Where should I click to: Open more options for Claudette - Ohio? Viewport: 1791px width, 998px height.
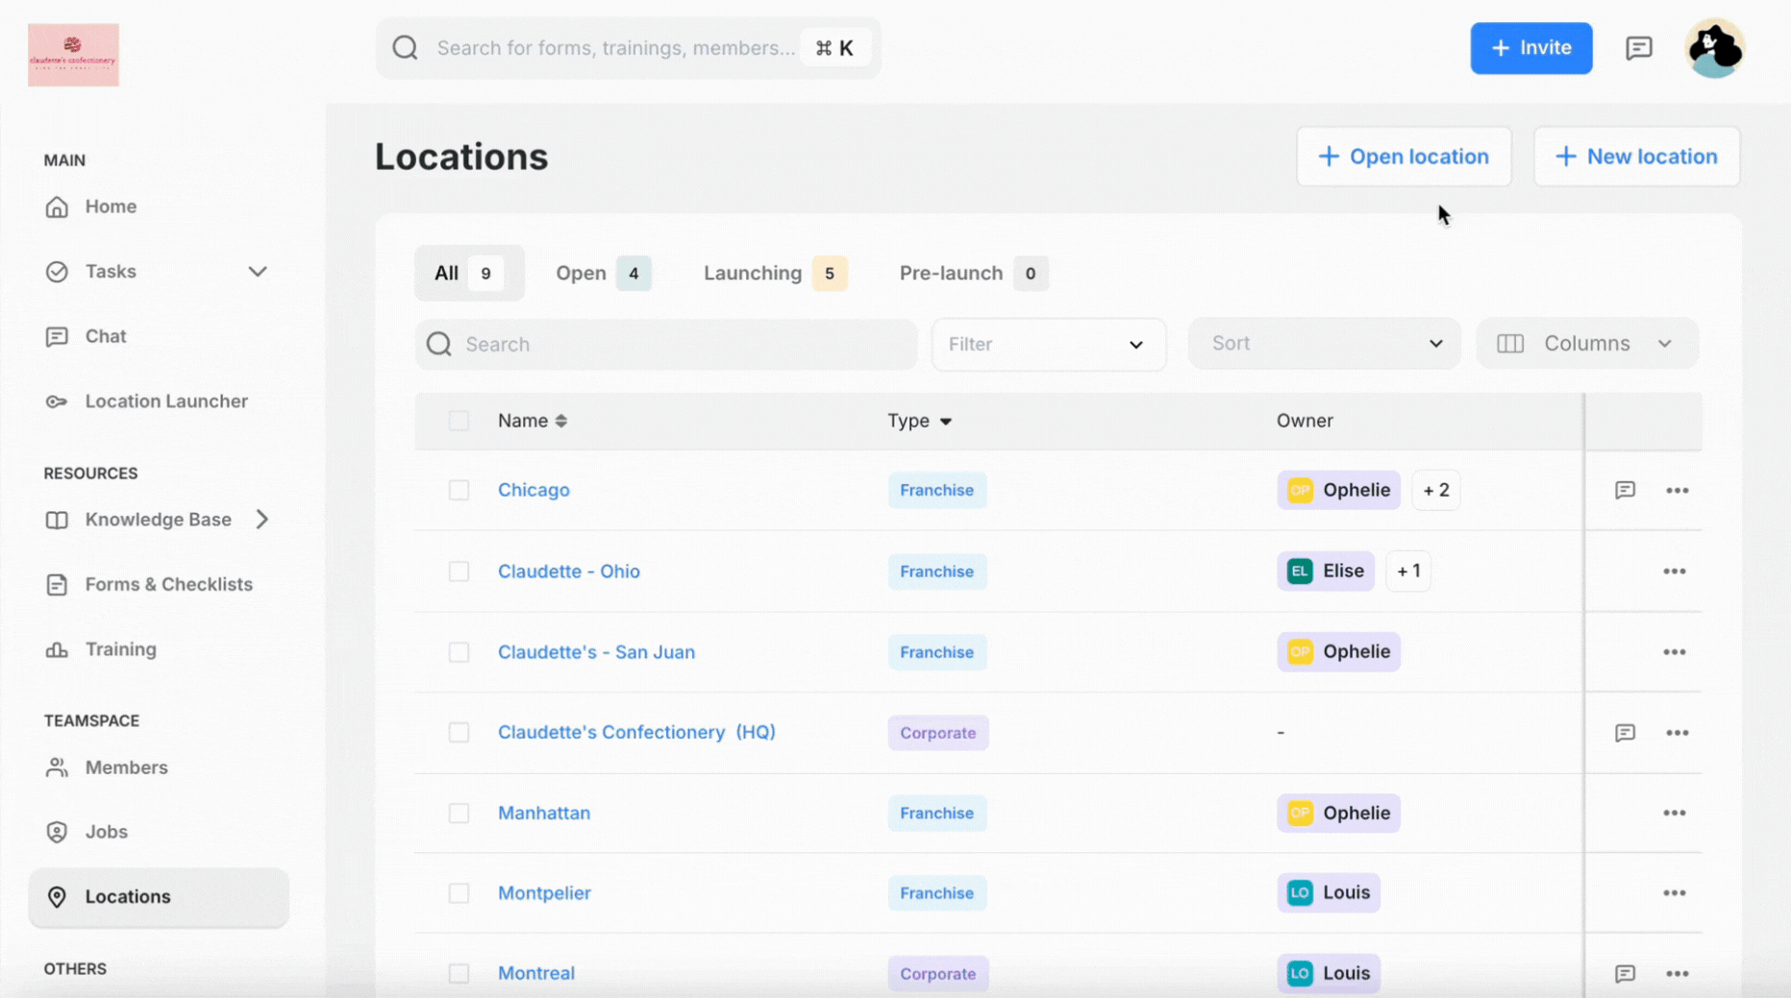1675,571
